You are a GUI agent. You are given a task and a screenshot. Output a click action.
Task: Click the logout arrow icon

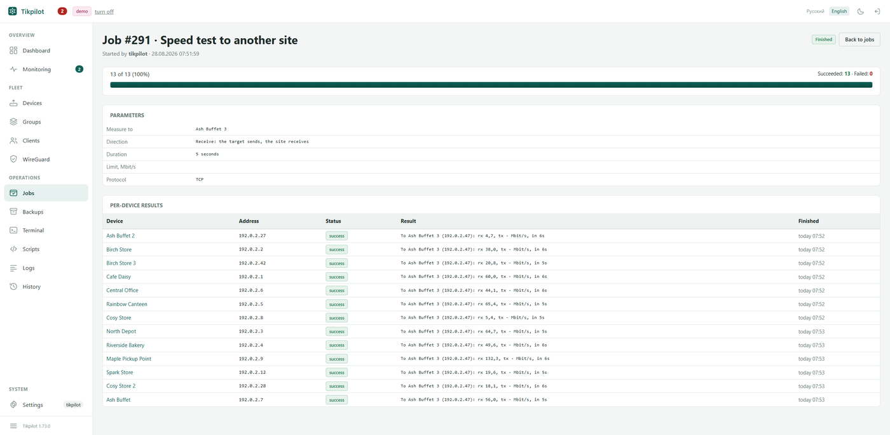(x=877, y=11)
